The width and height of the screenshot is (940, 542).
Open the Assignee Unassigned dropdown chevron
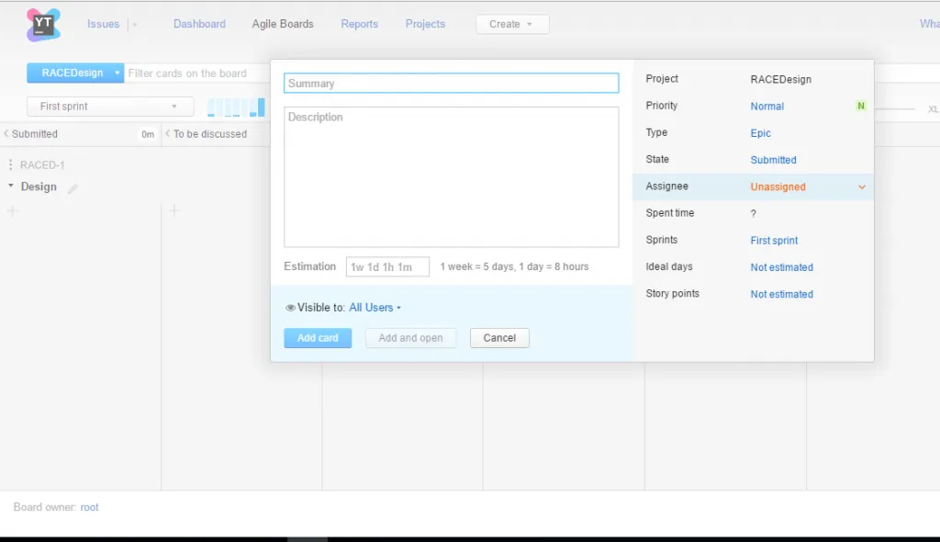point(861,186)
